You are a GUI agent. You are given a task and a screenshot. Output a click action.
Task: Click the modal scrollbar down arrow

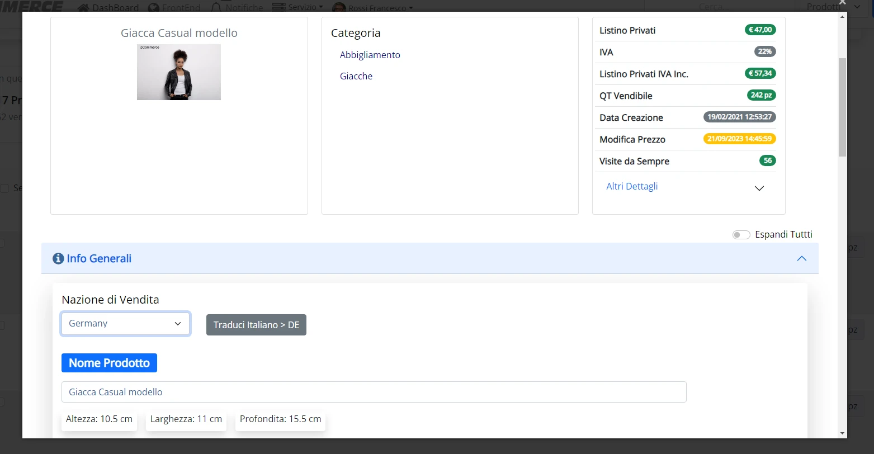(843, 433)
